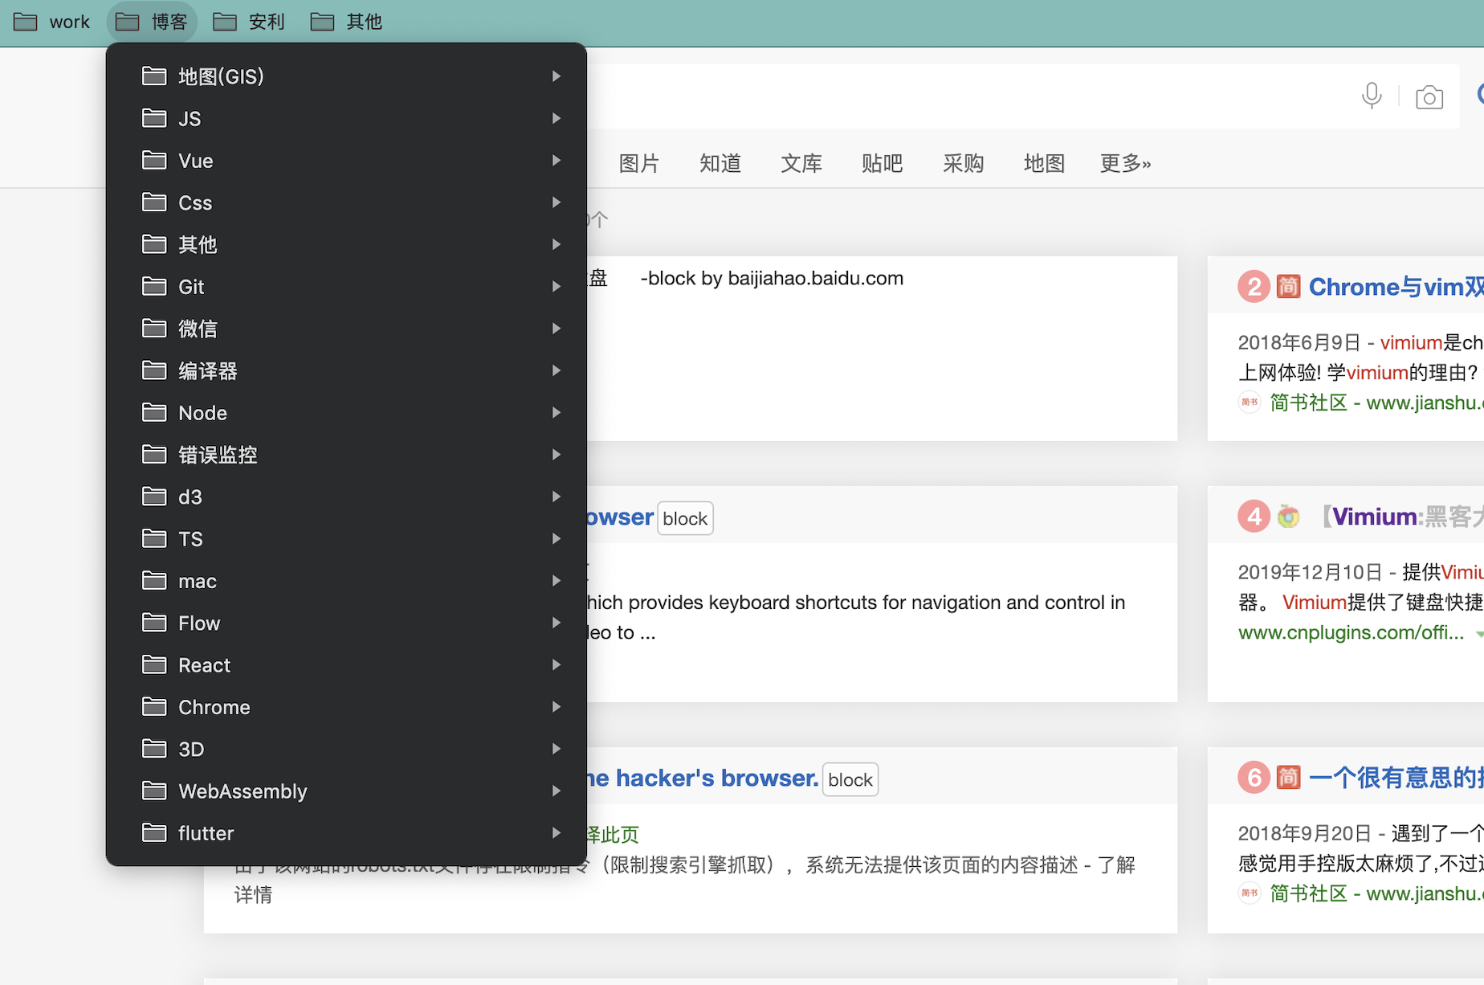Click the '-block by baijiahao.baidu.com' text

click(772, 278)
